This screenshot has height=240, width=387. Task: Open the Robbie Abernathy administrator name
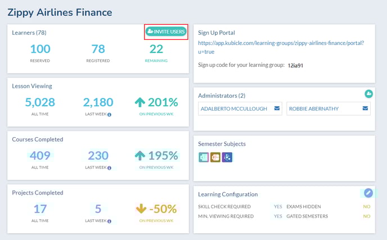314,109
